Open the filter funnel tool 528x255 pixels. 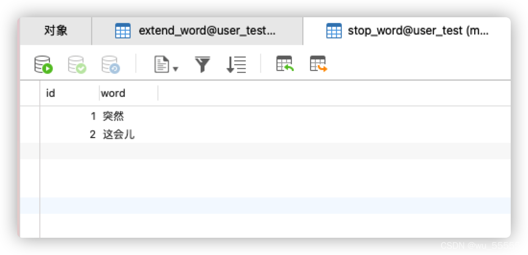tap(203, 64)
